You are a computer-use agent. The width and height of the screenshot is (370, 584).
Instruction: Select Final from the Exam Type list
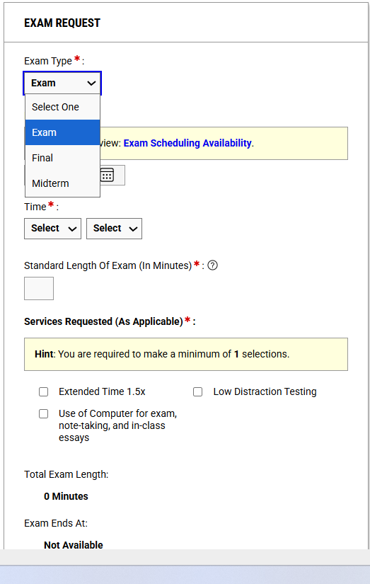[62, 158]
